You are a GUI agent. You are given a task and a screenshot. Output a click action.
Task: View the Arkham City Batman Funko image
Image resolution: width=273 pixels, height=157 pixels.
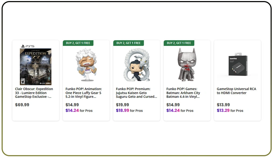click(187, 65)
